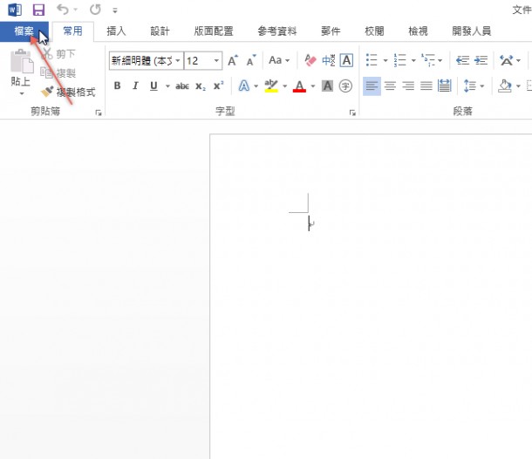The height and width of the screenshot is (459, 532).
Task: Expand the highlight color dropdown arrow
Action: point(285,86)
